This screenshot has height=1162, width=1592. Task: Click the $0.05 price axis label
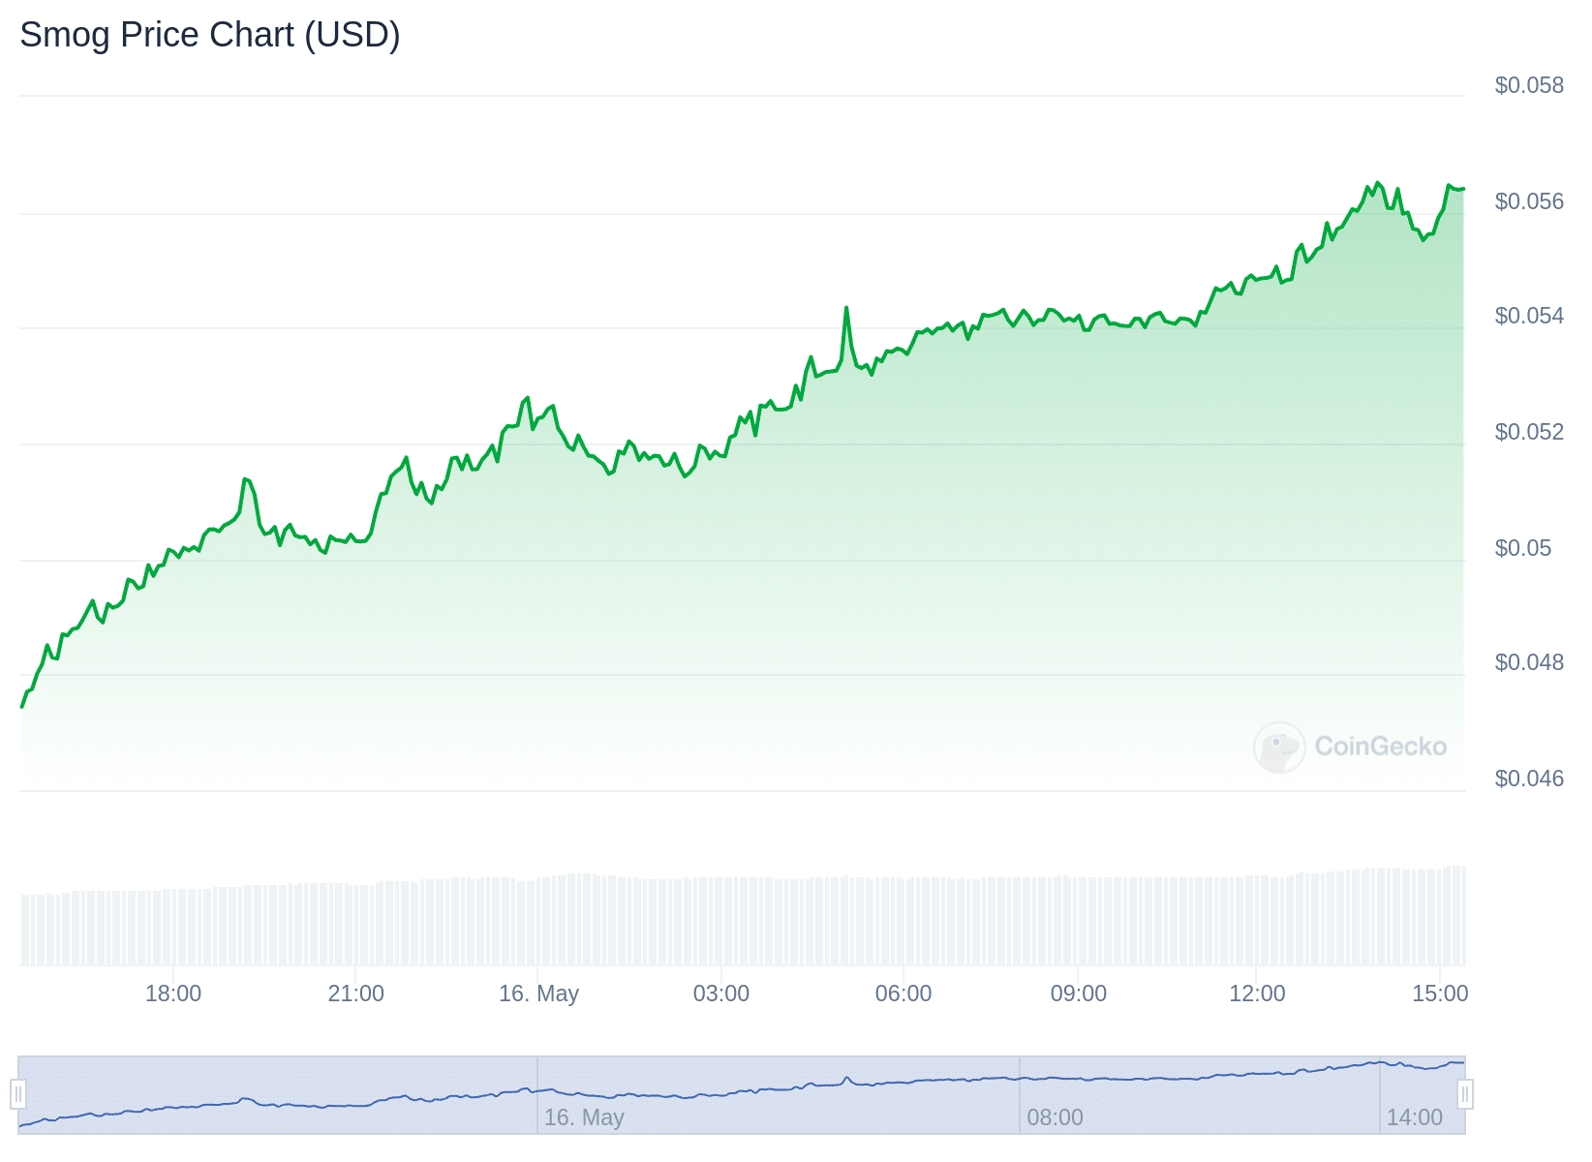(x=1523, y=548)
